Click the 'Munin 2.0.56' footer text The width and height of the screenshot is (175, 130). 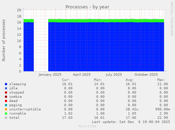87,126
